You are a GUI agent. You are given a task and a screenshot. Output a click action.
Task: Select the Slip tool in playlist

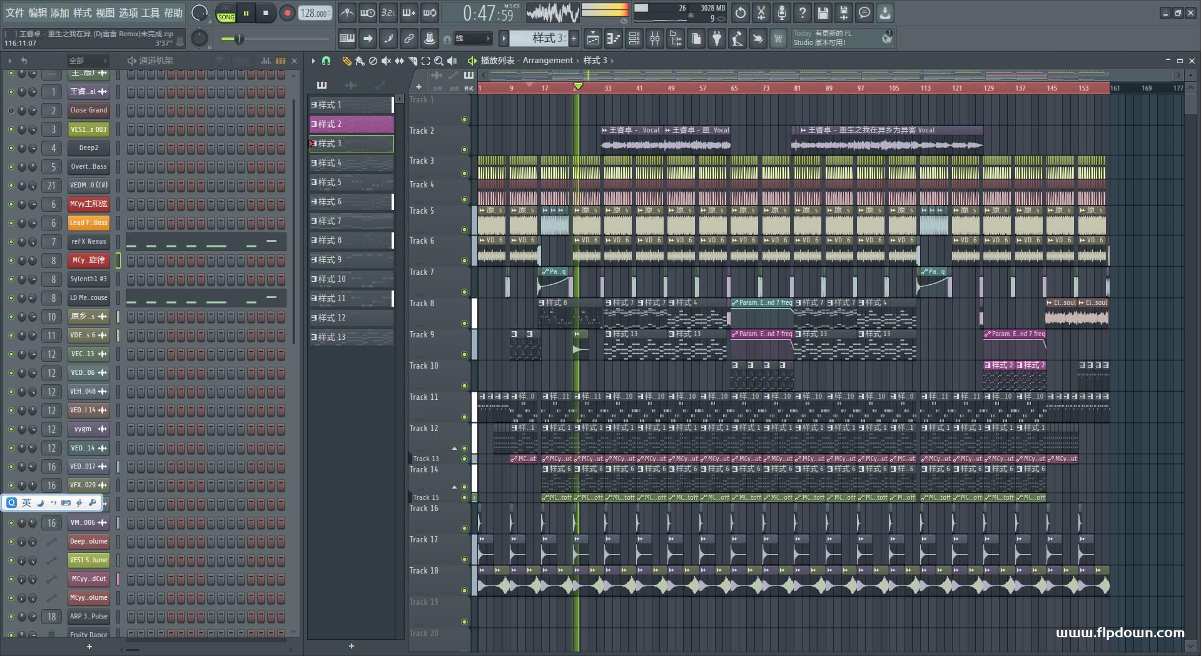(x=399, y=61)
